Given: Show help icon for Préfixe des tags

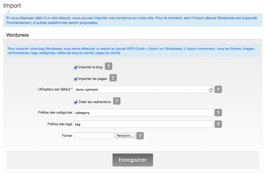Looking at the screenshot, I should tap(218, 124).
